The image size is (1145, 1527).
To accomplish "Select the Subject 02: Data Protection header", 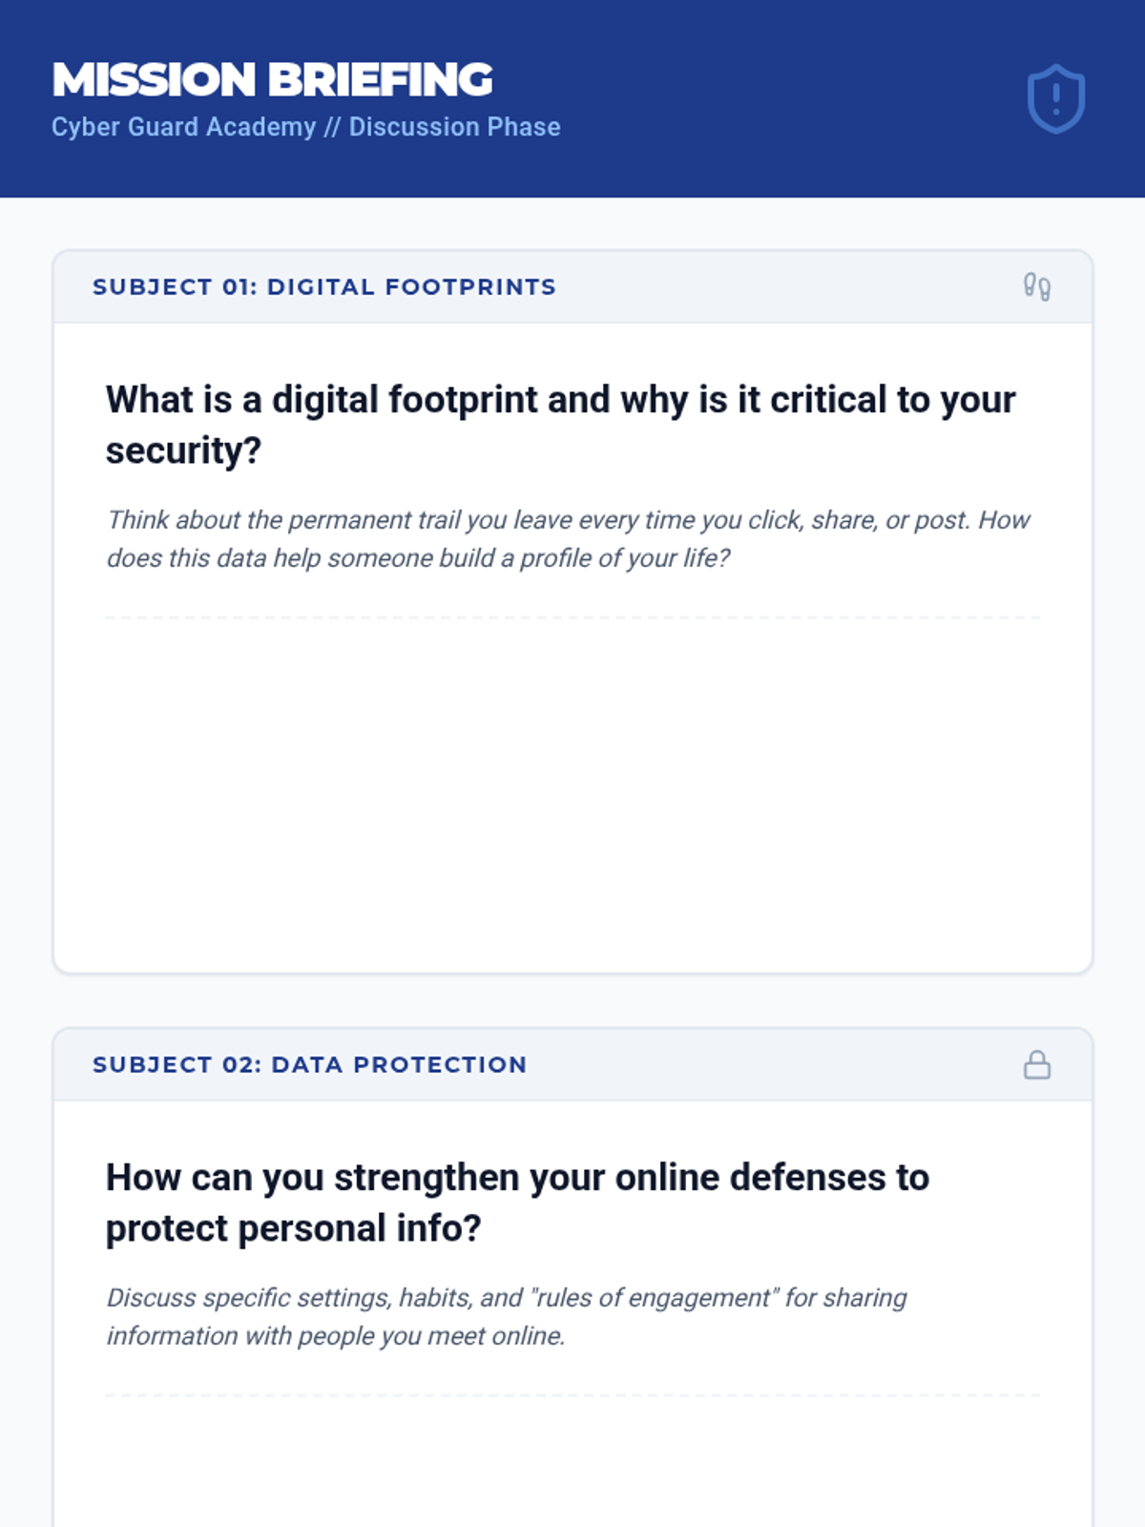I will tap(309, 1064).
